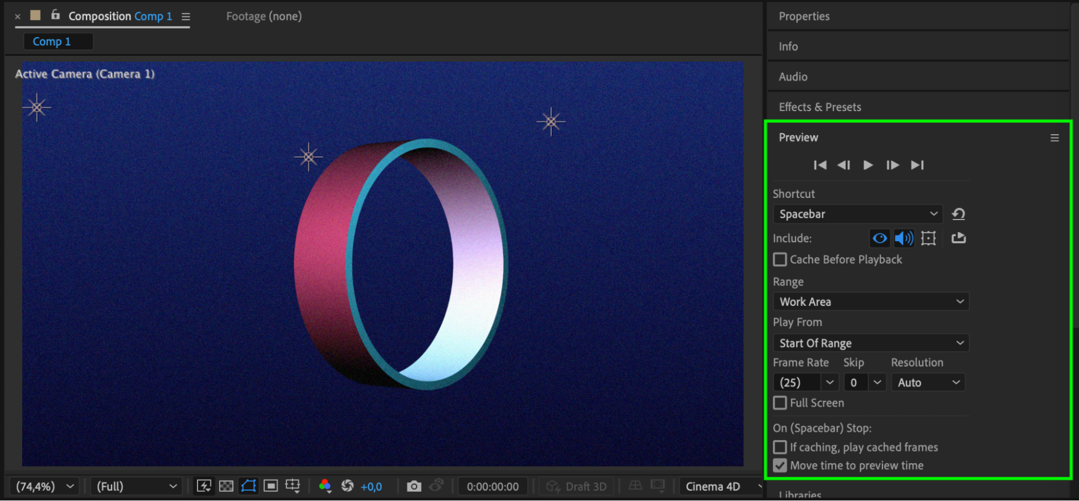Step forward one frame in Preview
The image size is (1079, 501).
coord(892,165)
